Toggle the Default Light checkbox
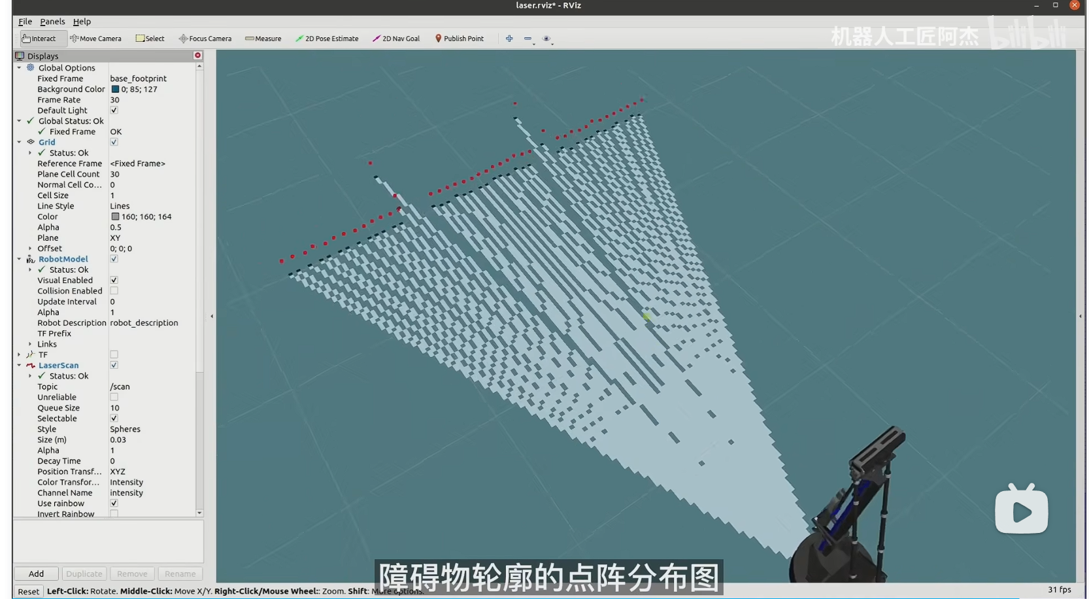1089x599 pixels. tap(114, 110)
